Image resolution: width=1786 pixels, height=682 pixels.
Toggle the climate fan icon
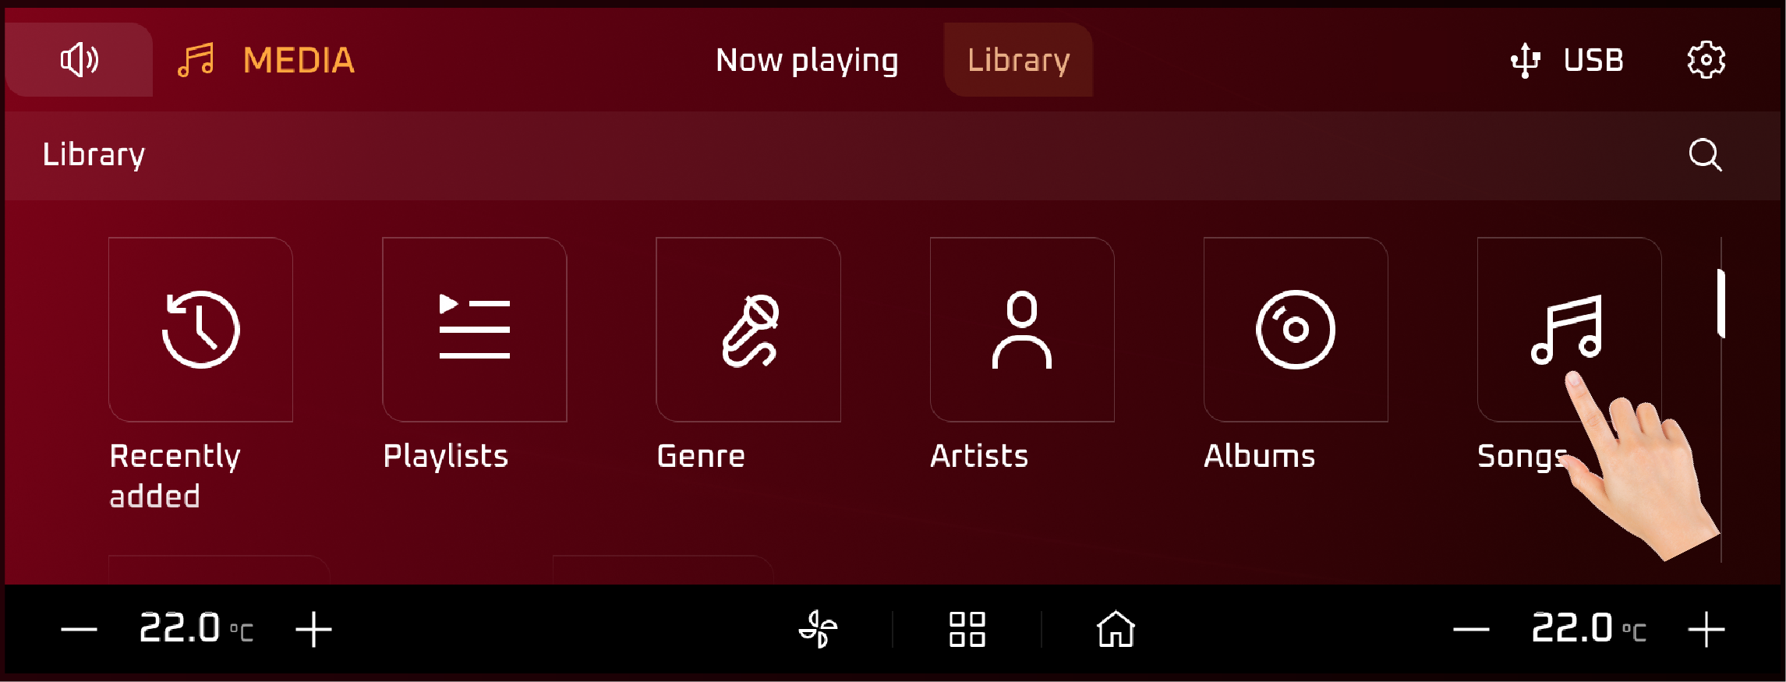click(819, 629)
